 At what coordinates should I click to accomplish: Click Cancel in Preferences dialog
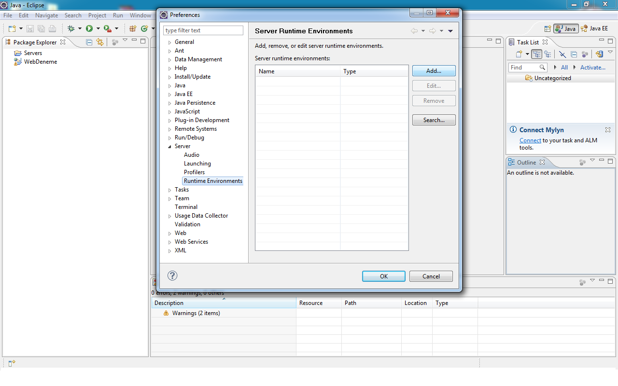(431, 276)
